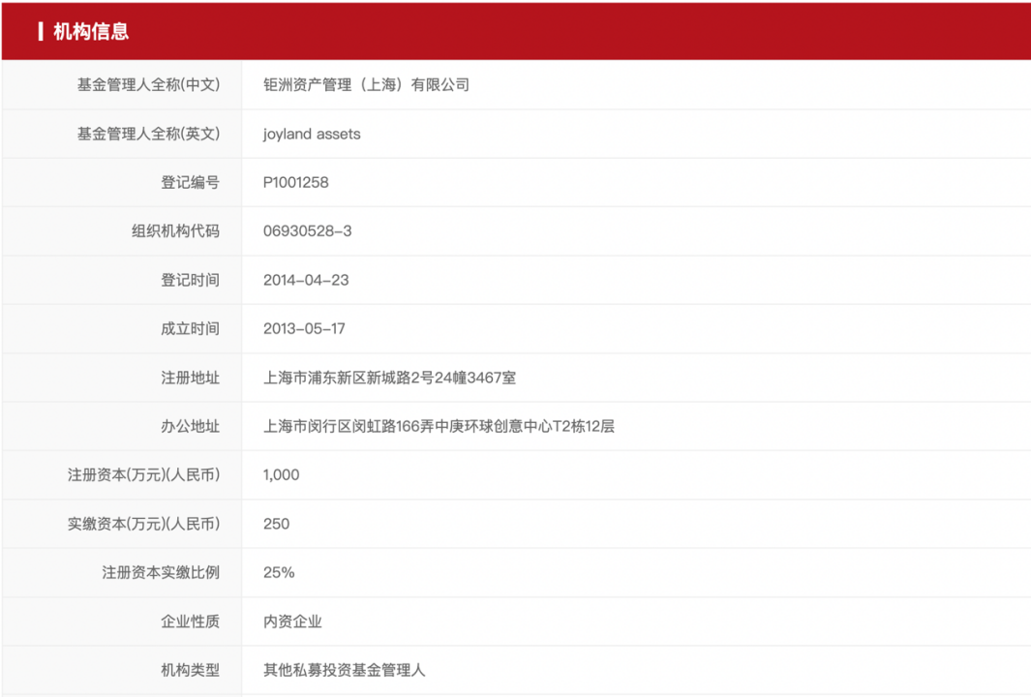The height and width of the screenshot is (697, 1031).
Task: Select the registered address in 浦东新区
Action: 389,378
